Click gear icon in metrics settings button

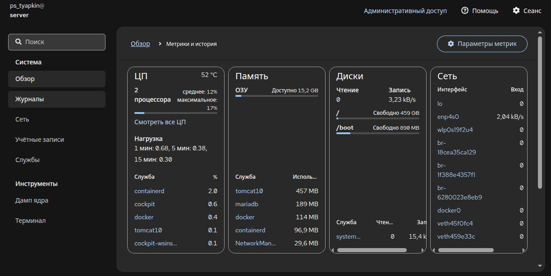point(450,44)
